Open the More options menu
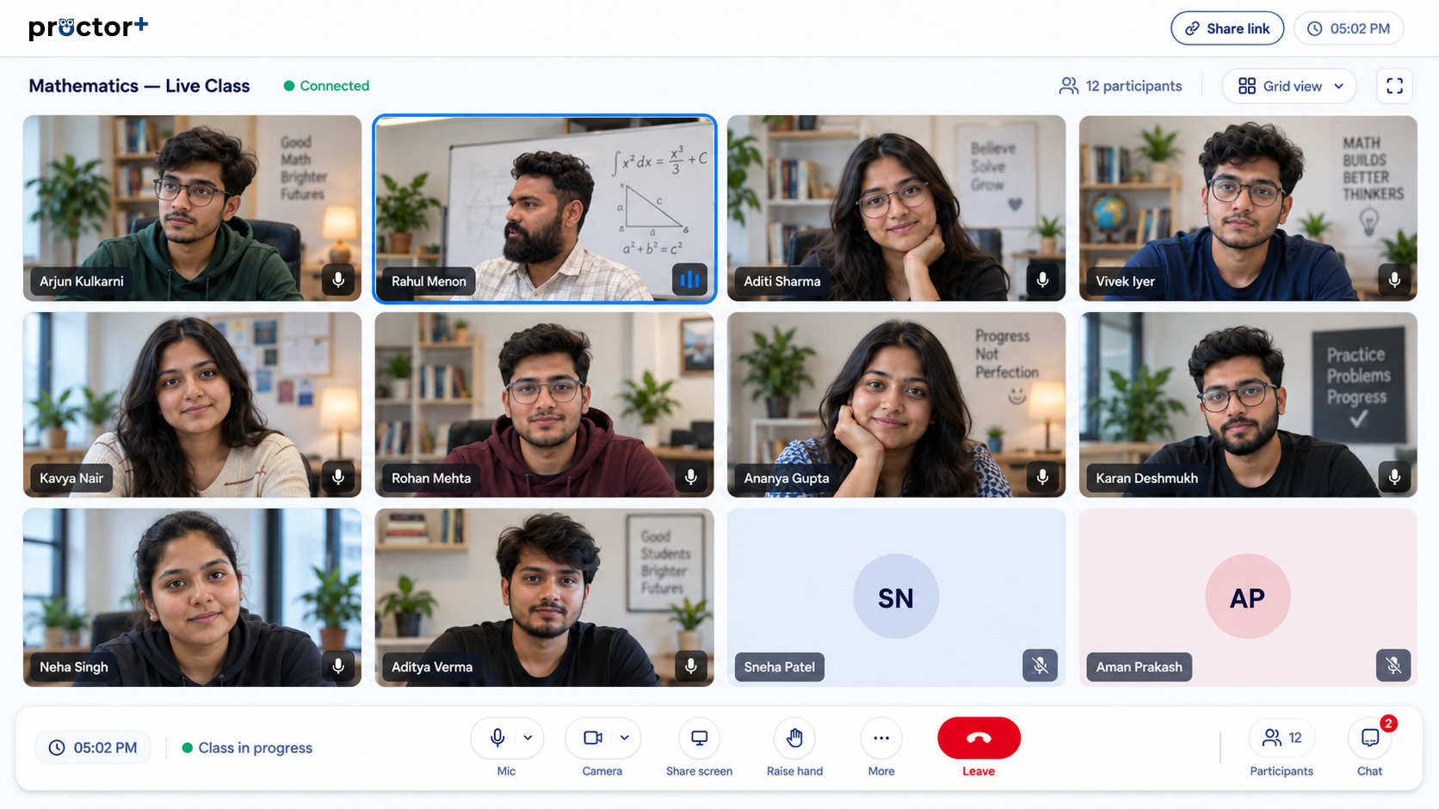This screenshot has height=809, width=1439. click(x=881, y=738)
